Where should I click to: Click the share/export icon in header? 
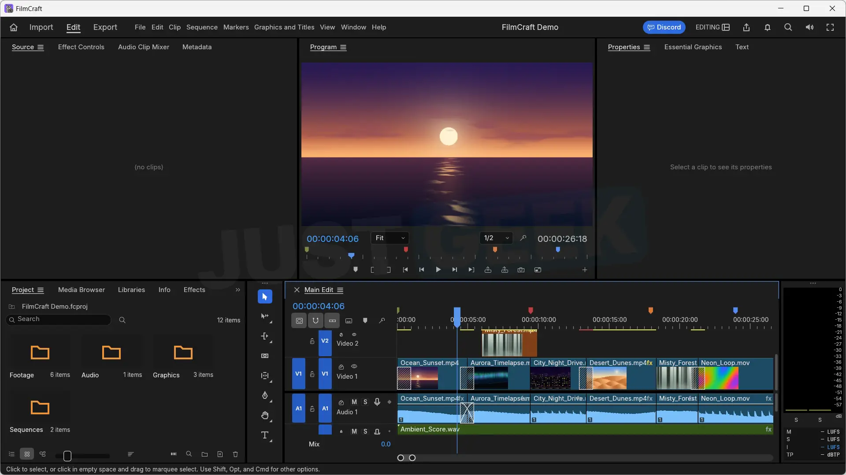click(746, 27)
